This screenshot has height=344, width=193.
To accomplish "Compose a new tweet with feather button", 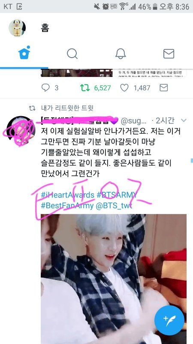I will (x=169, y=320).
